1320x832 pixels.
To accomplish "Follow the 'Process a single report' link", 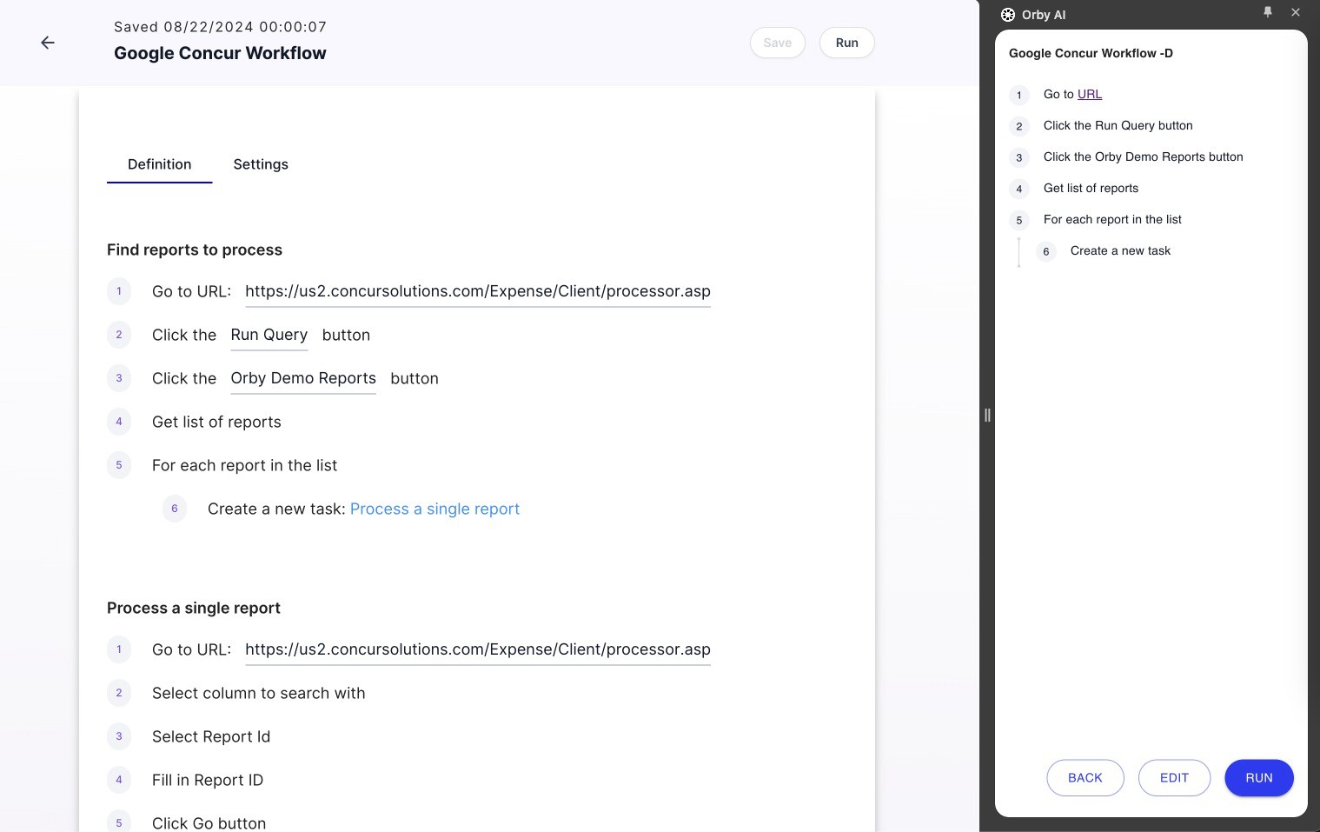I will (x=434, y=509).
